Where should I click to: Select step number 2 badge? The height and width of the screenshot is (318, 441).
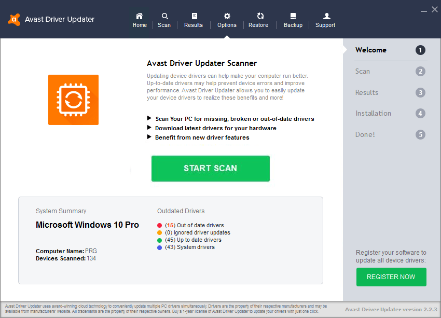(420, 72)
